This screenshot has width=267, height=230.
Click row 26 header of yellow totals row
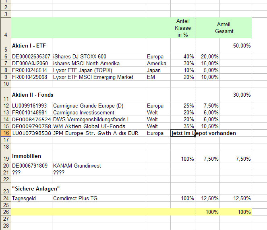[6, 211]
